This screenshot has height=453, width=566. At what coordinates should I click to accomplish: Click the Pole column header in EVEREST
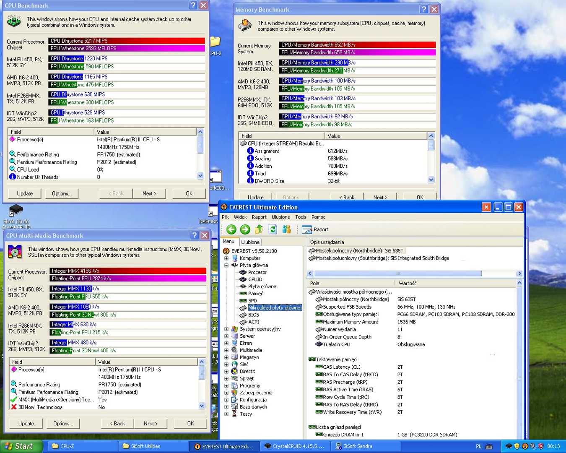[x=351, y=283]
